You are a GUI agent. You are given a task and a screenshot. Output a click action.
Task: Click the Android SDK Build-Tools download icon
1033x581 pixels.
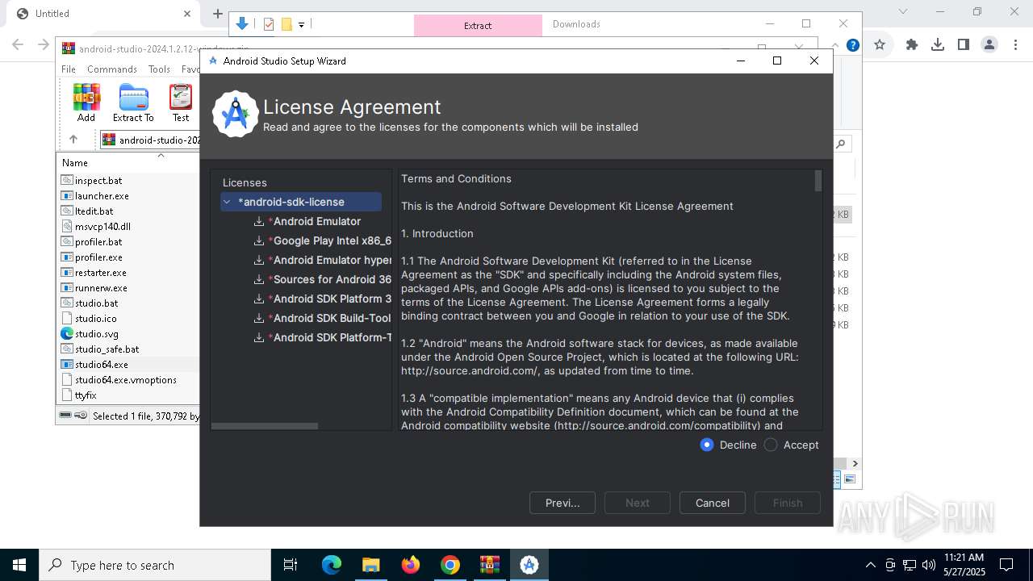tap(259, 318)
